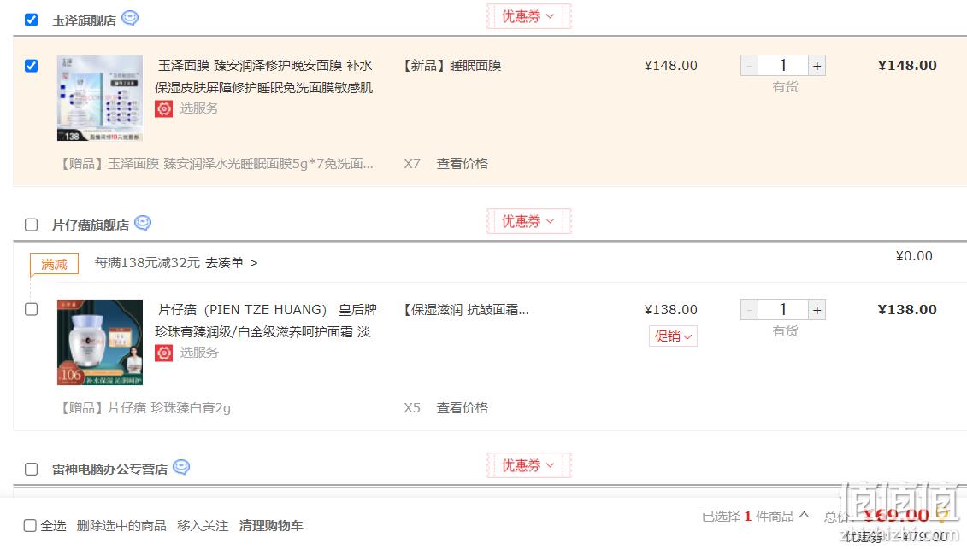Open chat with 雷神电脑办公专营店 customer service
The width and height of the screenshot is (967, 549).
click(x=180, y=467)
